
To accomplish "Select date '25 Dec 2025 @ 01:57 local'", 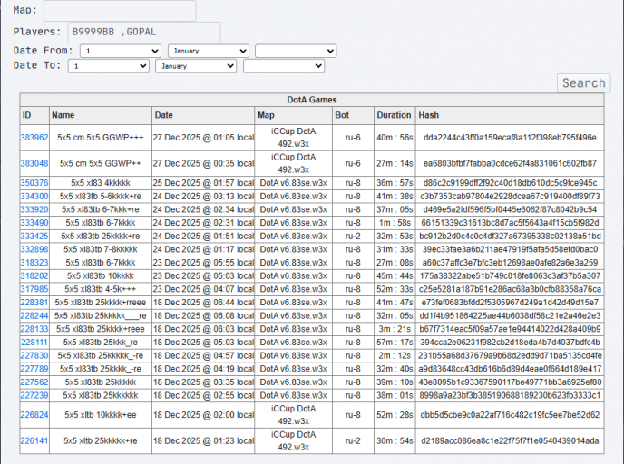I will (x=203, y=183).
